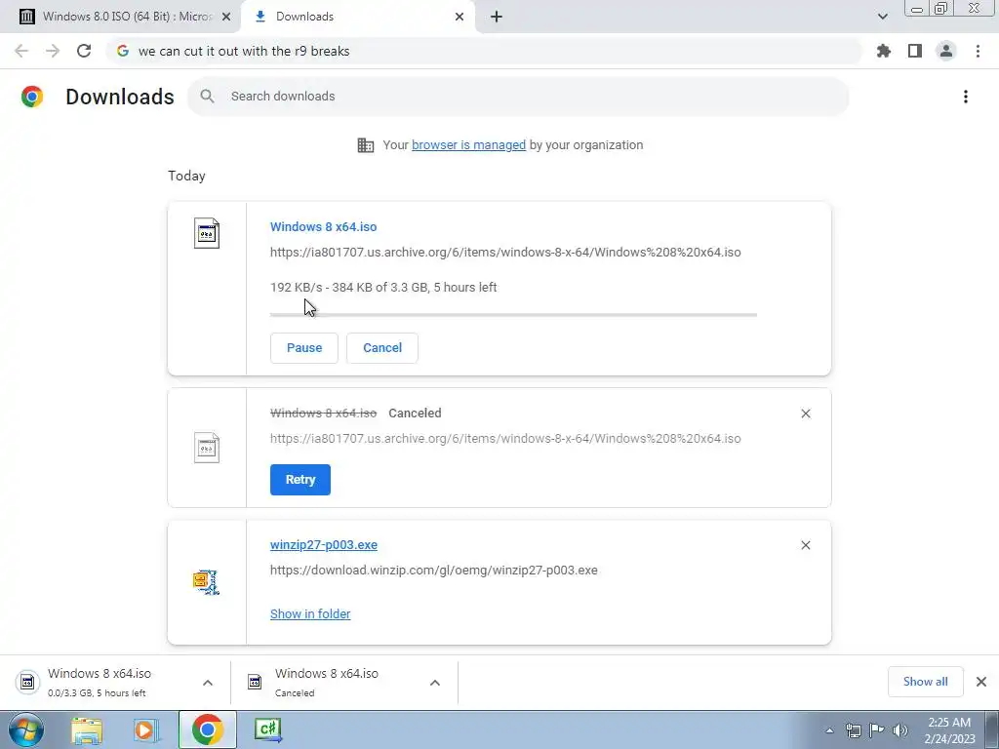Close the Windows 8.0 ISO tab

coord(226,18)
